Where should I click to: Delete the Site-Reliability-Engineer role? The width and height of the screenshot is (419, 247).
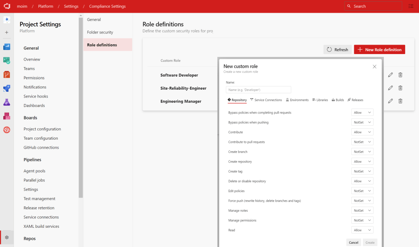coord(401,88)
